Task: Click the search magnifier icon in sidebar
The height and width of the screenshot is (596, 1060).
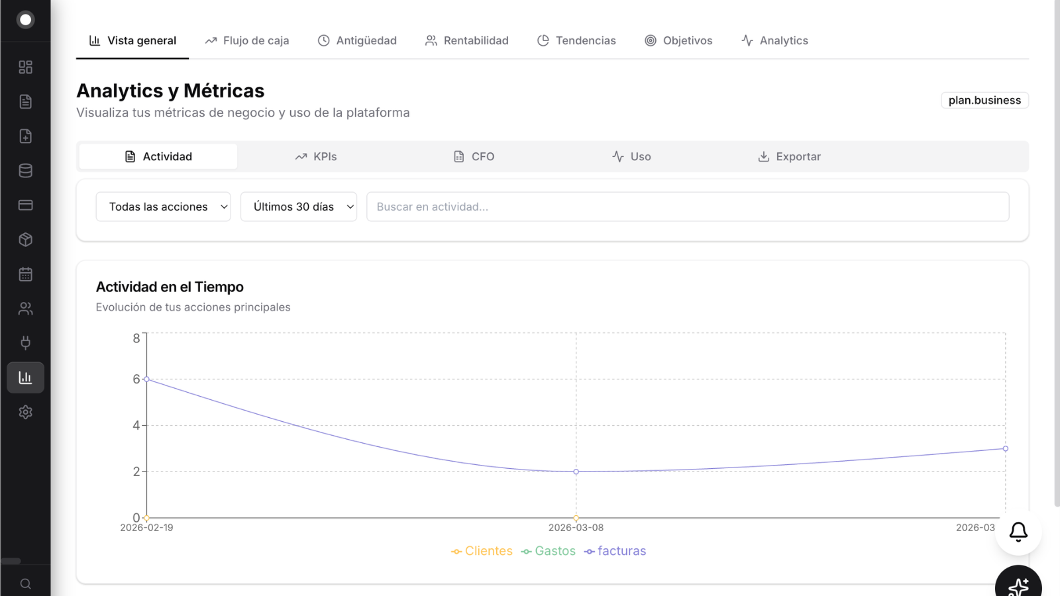Action: [x=25, y=584]
